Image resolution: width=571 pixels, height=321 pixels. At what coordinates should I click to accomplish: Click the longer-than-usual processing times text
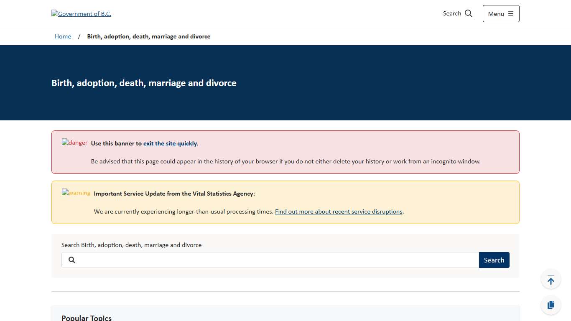[184, 211]
